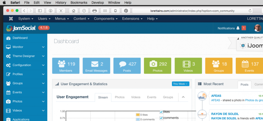Screen dimensions: 263x121
Task: Click the Photos camera icon in sidebar
Action: click(8, 101)
